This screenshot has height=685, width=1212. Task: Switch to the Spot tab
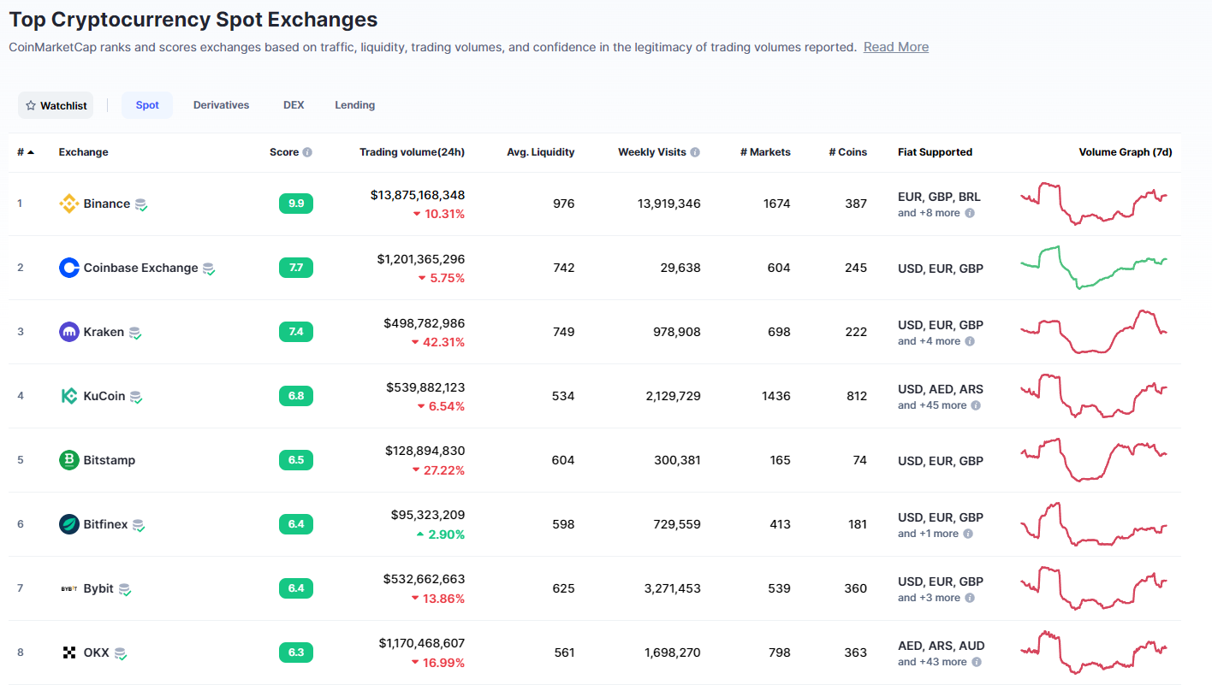click(147, 105)
